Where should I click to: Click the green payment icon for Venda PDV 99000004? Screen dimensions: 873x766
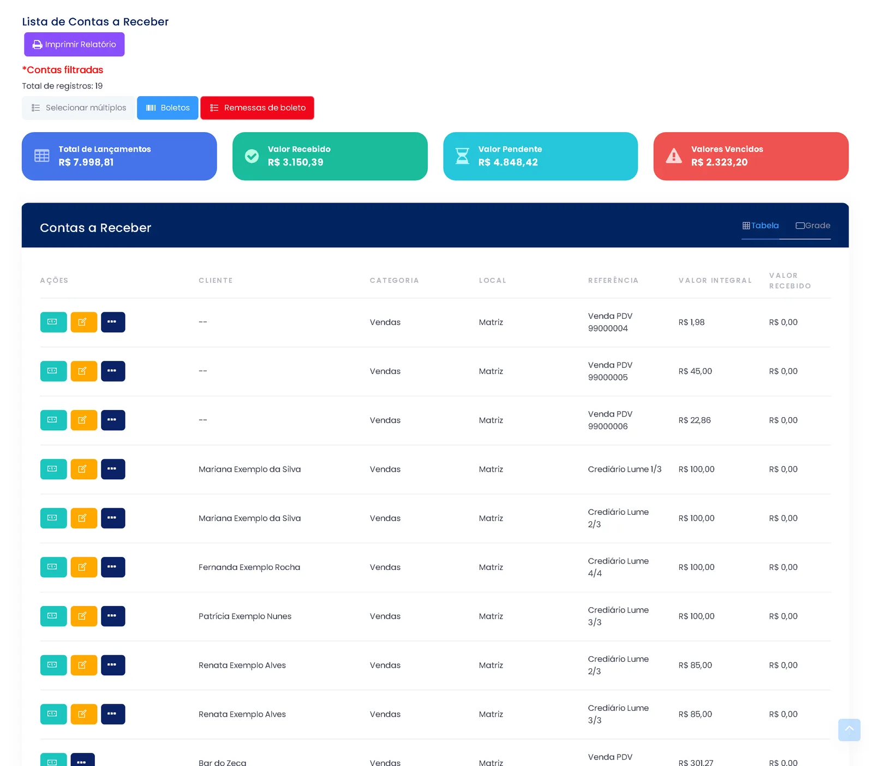[53, 322]
